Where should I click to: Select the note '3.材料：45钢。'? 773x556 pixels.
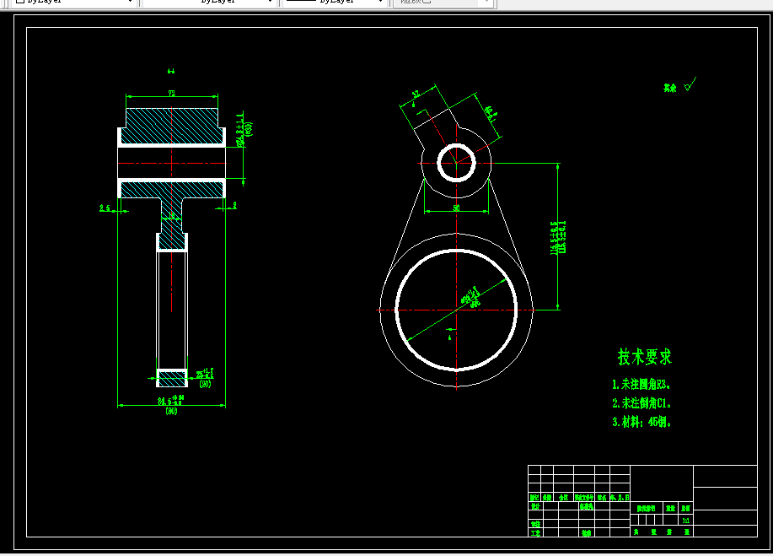pos(641,422)
